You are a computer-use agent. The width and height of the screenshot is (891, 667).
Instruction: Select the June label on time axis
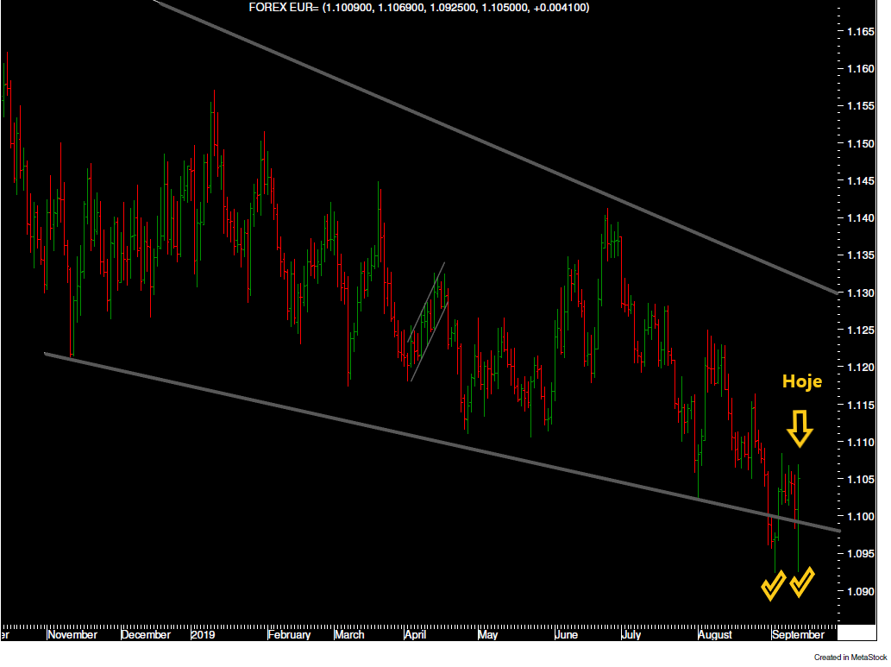coord(567,634)
